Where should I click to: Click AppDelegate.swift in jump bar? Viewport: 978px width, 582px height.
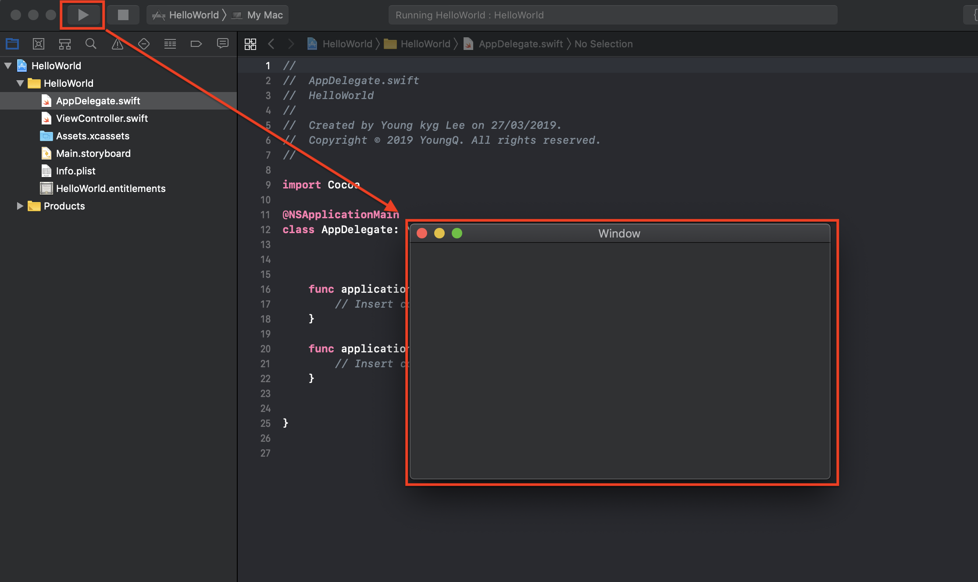[x=520, y=44]
